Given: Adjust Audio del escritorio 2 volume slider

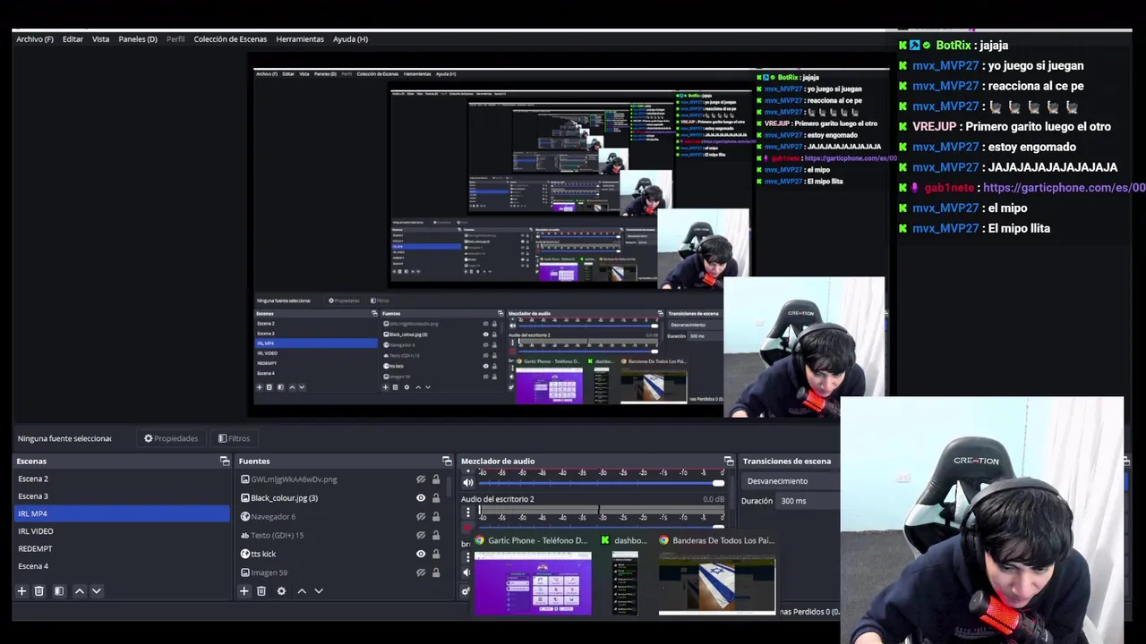Looking at the screenshot, I should (x=601, y=526).
